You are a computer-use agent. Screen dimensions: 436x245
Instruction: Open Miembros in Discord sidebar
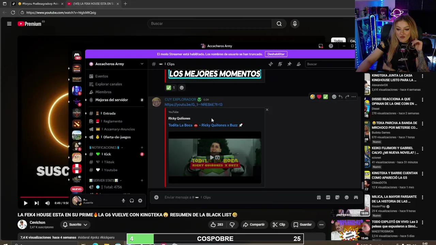[103, 92]
